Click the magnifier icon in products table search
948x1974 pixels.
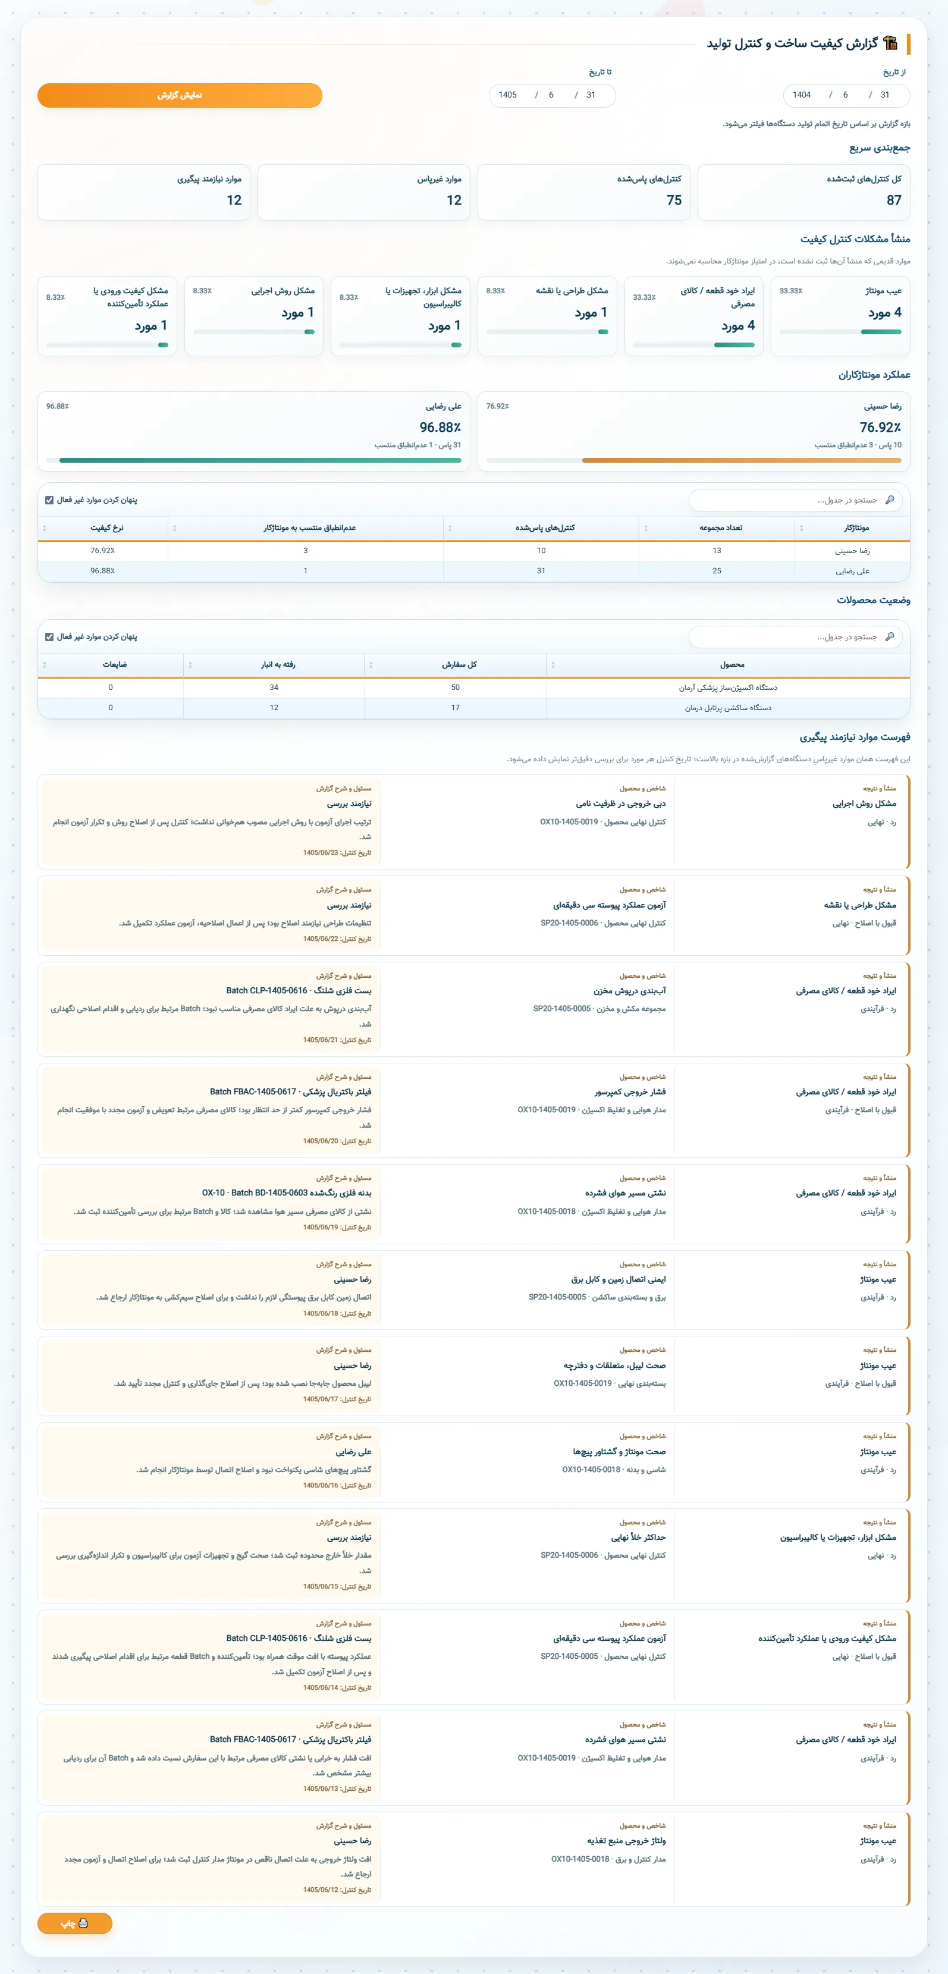(890, 637)
